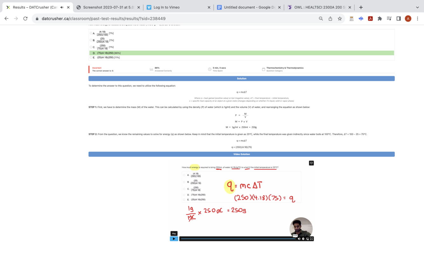Open the Extensions puzzle piece menu
424x265 pixels.
(x=380, y=18)
